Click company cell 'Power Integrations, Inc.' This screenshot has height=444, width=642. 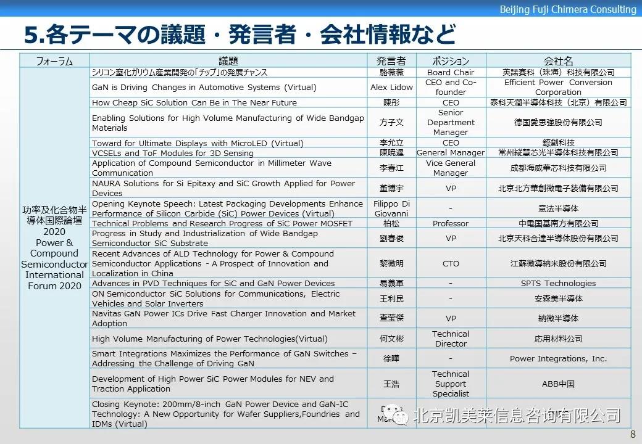tap(559, 358)
